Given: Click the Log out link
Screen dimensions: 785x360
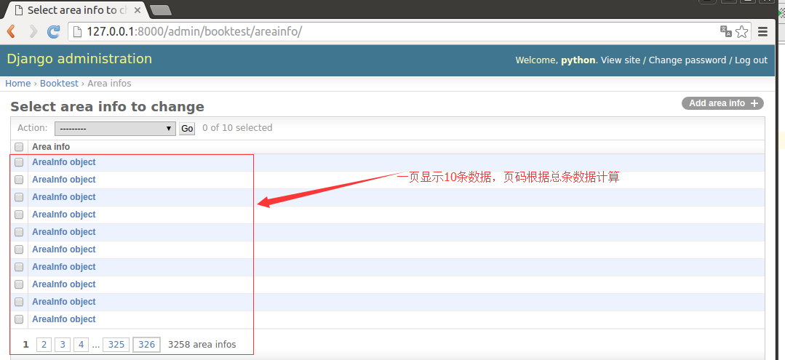Looking at the screenshot, I should (x=751, y=60).
